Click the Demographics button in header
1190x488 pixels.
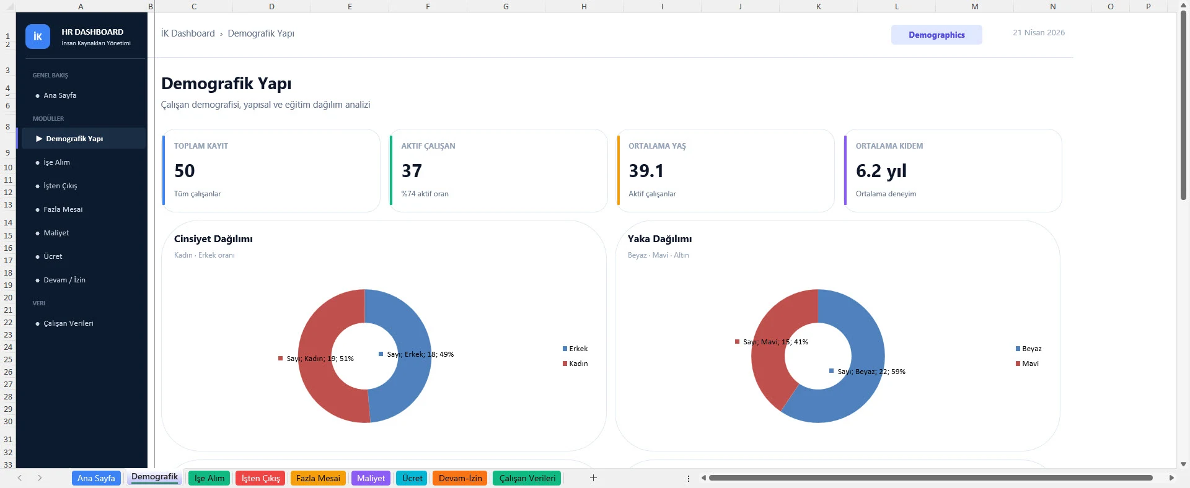coord(936,35)
